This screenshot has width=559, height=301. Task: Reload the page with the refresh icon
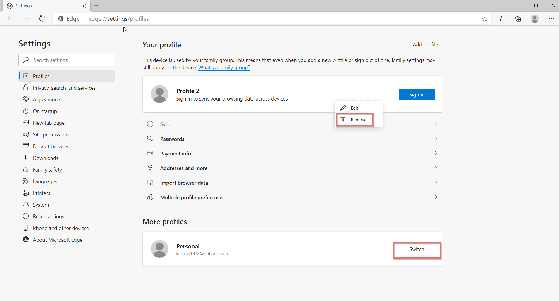(x=42, y=18)
